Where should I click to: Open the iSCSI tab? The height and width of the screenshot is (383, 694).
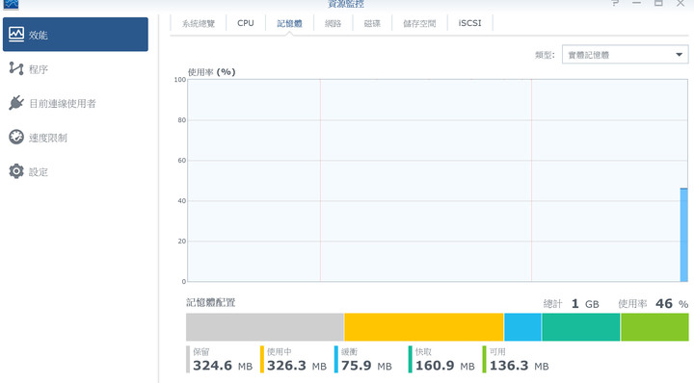(470, 23)
